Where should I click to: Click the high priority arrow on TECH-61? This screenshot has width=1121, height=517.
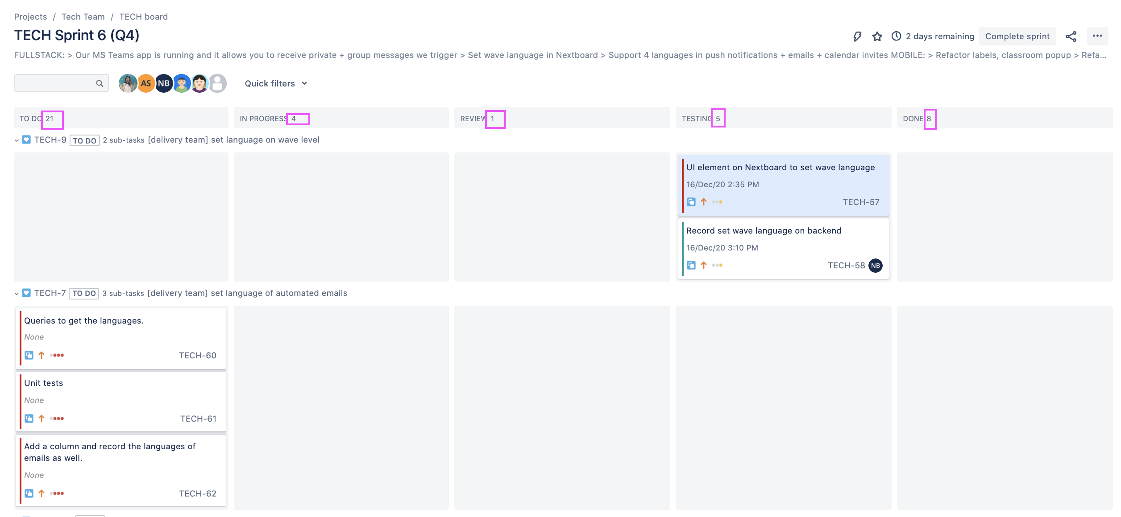point(41,418)
